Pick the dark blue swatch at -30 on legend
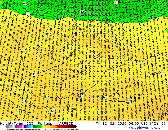 [x=25, y=127]
